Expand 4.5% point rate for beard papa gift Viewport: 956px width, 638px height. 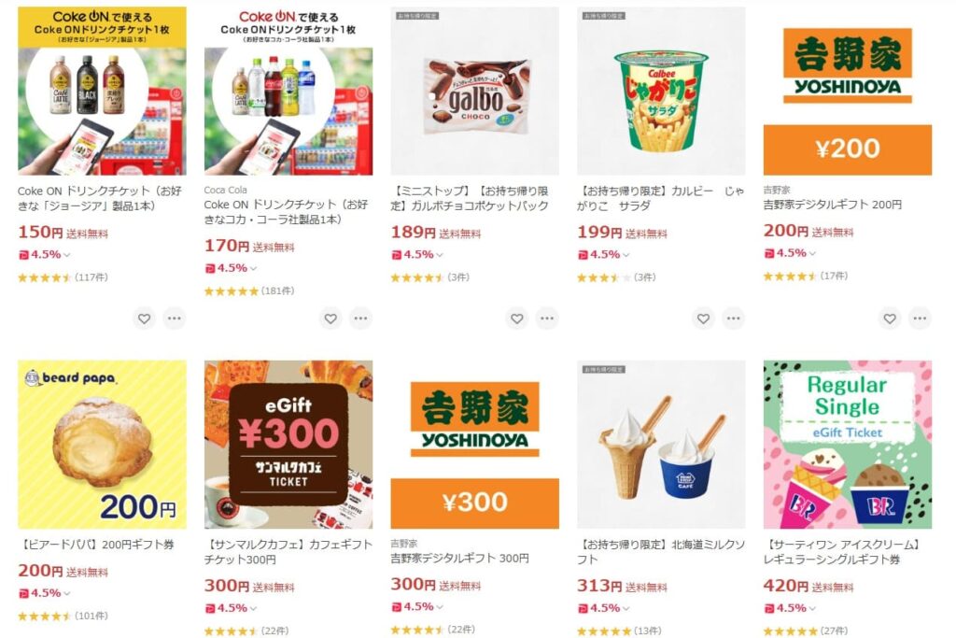45,593
